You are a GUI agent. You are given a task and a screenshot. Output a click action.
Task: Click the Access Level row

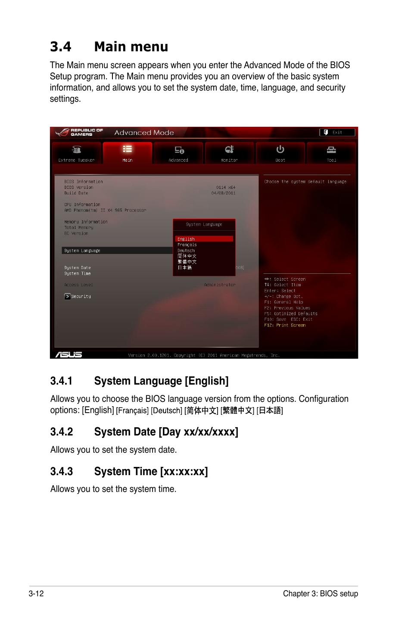point(150,285)
